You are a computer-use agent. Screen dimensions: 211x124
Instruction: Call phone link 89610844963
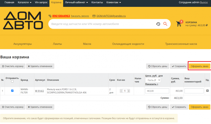pos(61,16)
